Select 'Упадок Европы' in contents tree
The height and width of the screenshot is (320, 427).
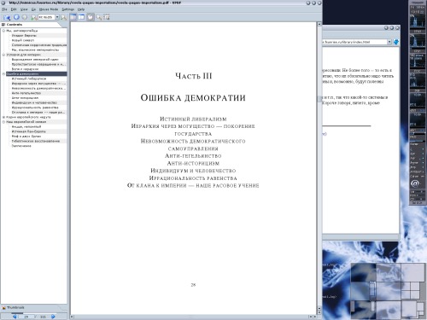click(x=24, y=36)
